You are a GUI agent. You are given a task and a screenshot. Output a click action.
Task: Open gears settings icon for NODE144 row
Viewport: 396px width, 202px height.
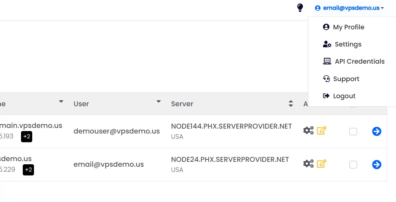[x=308, y=130]
